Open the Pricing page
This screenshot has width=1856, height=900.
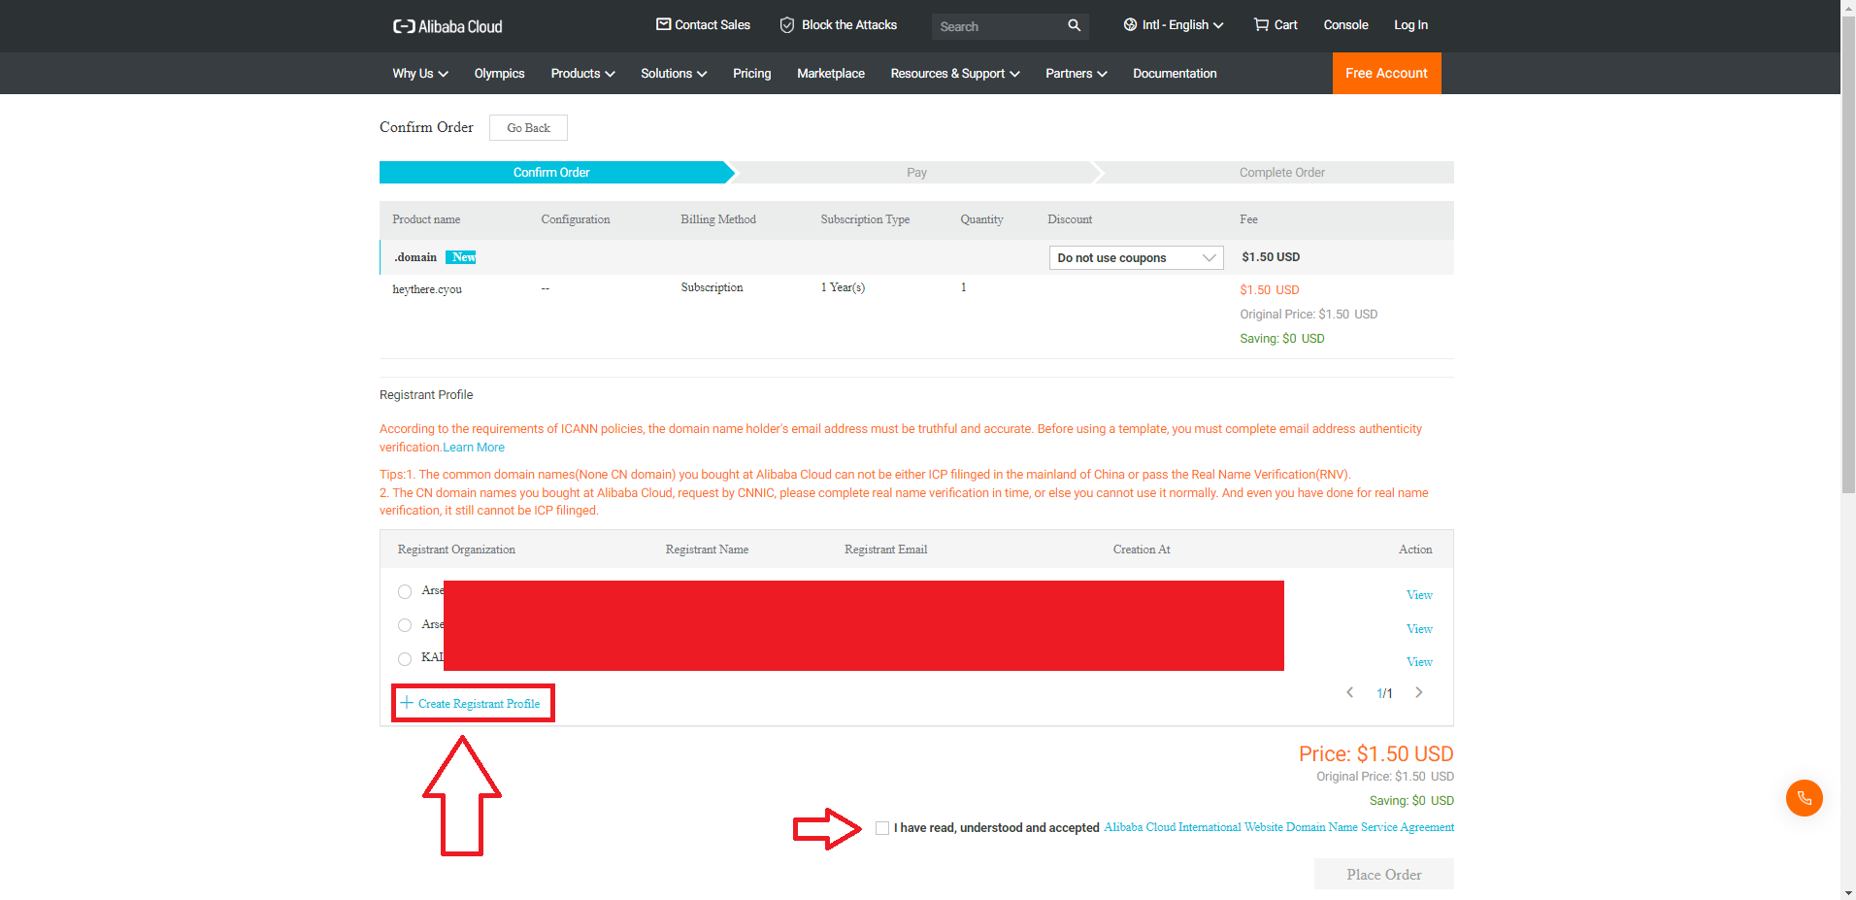751,74
